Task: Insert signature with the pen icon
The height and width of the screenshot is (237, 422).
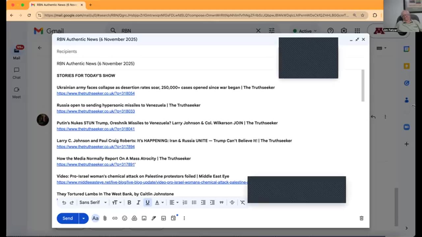Action: 154,218
